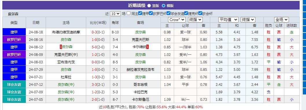Select the 竖版 radio button
This screenshot has height=110, width=306.
coord(149,6)
